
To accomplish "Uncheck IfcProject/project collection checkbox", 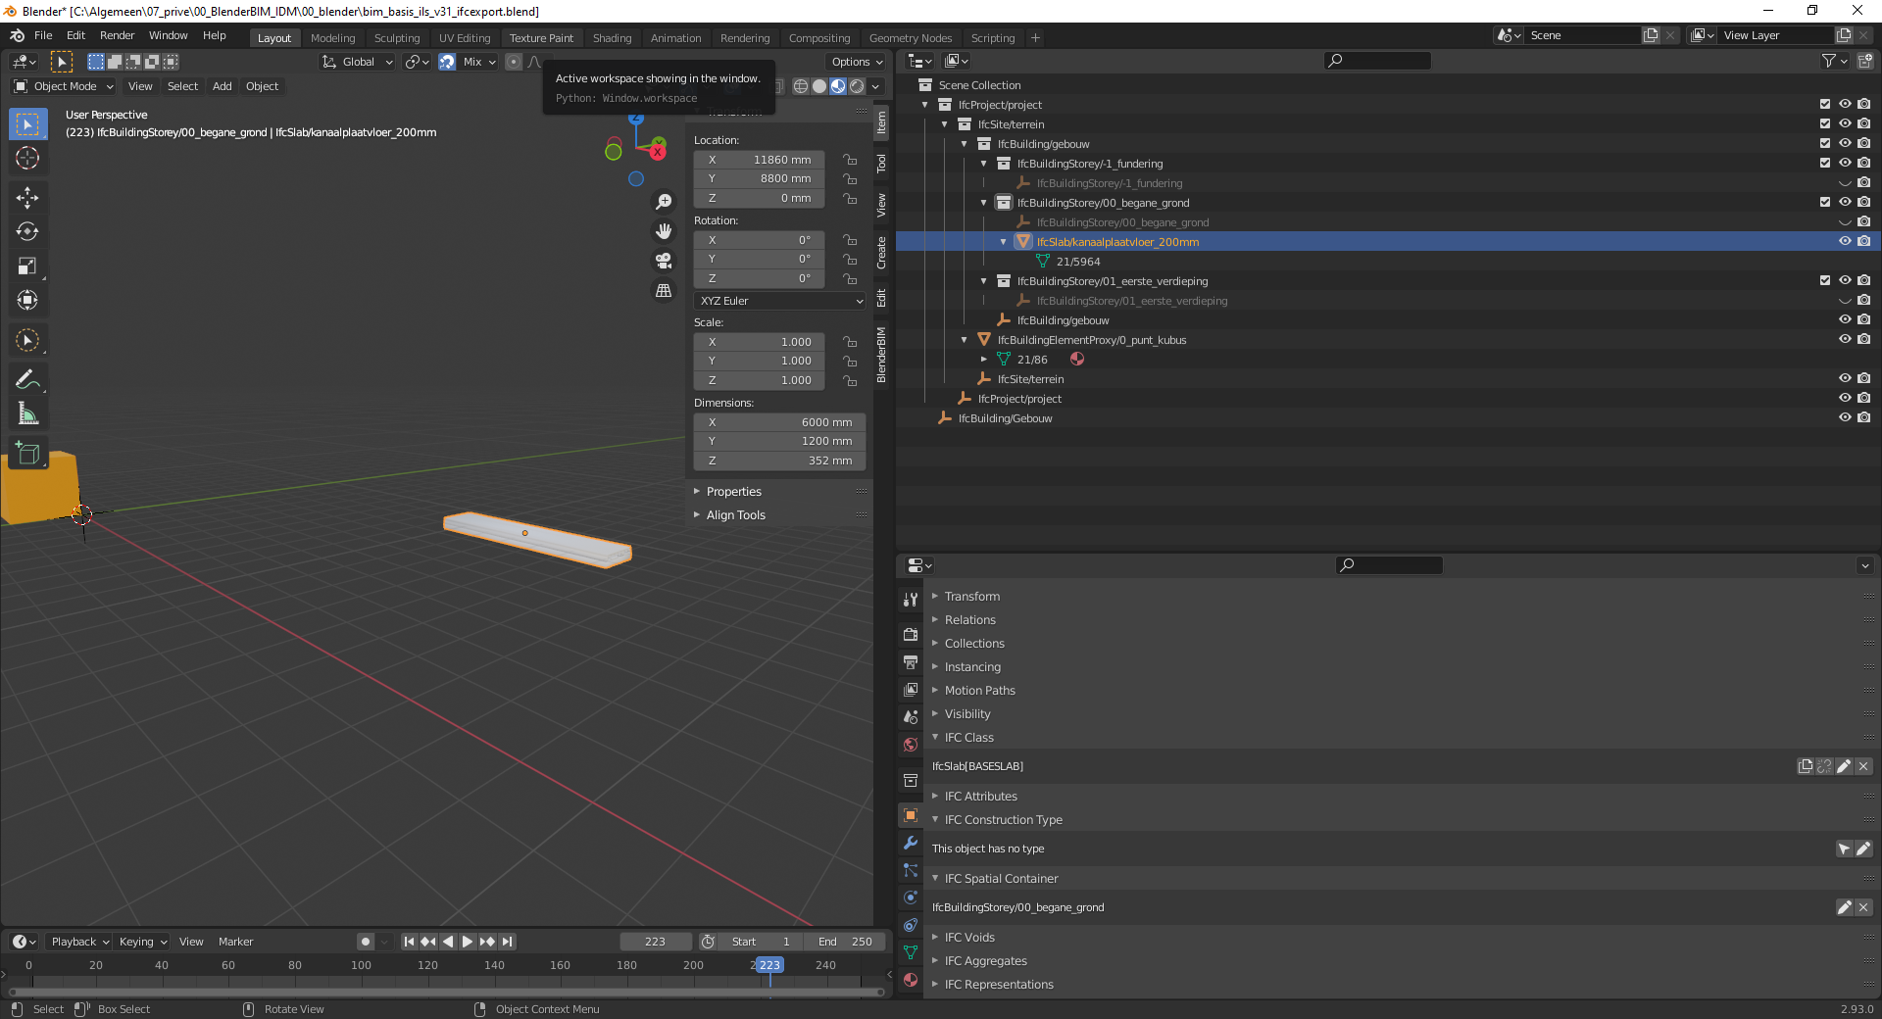I will [1825, 104].
